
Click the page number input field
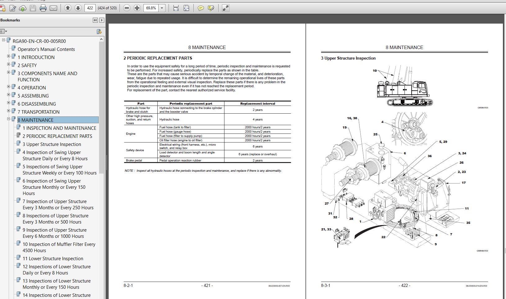[x=90, y=8]
